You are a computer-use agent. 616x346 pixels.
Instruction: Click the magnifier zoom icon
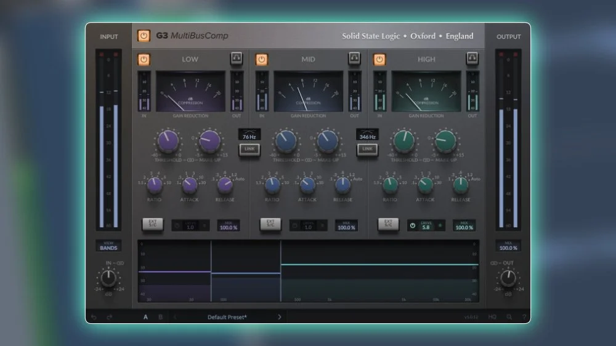click(x=509, y=317)
